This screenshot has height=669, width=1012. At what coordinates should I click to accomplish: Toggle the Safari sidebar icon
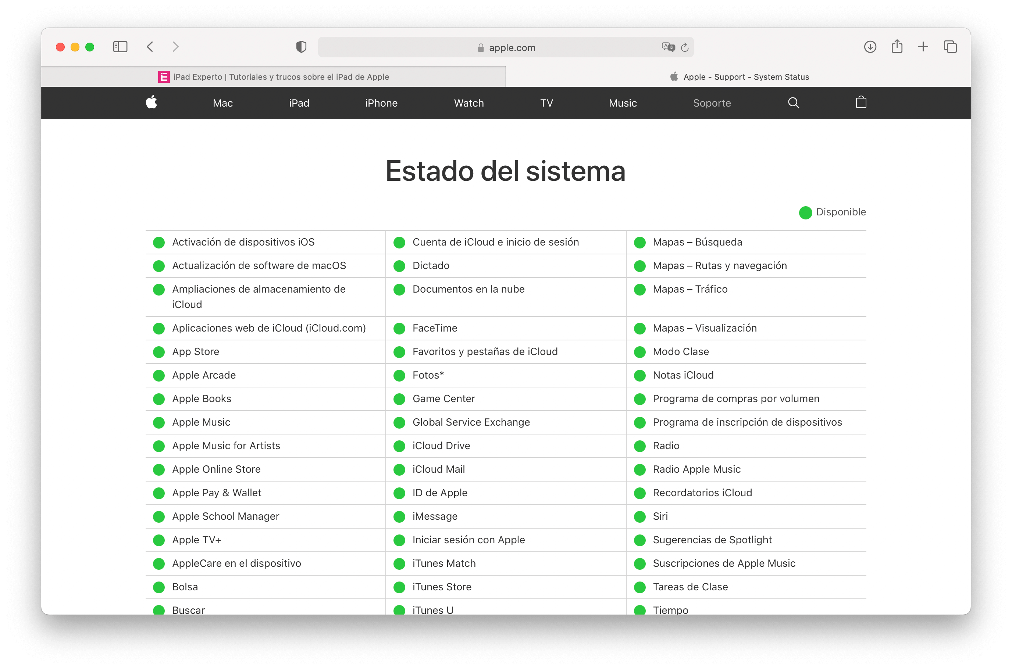120,47
